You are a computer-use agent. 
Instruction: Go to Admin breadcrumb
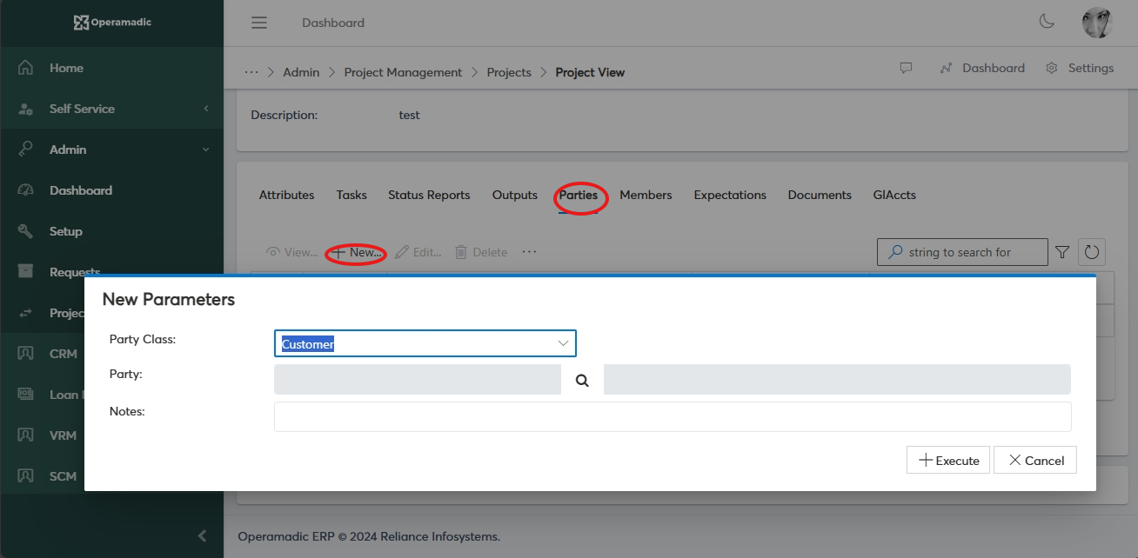[301, 72]
